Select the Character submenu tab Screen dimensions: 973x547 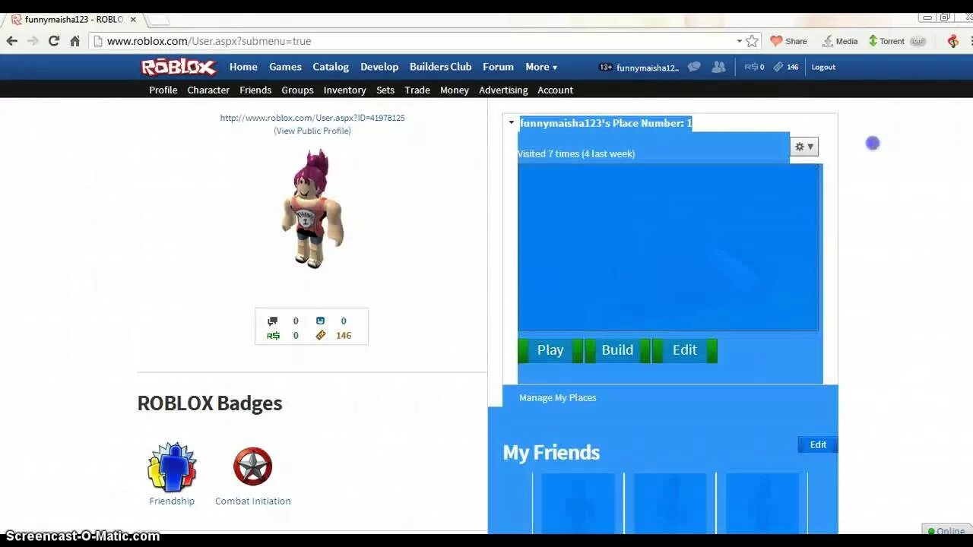(208, 90)
